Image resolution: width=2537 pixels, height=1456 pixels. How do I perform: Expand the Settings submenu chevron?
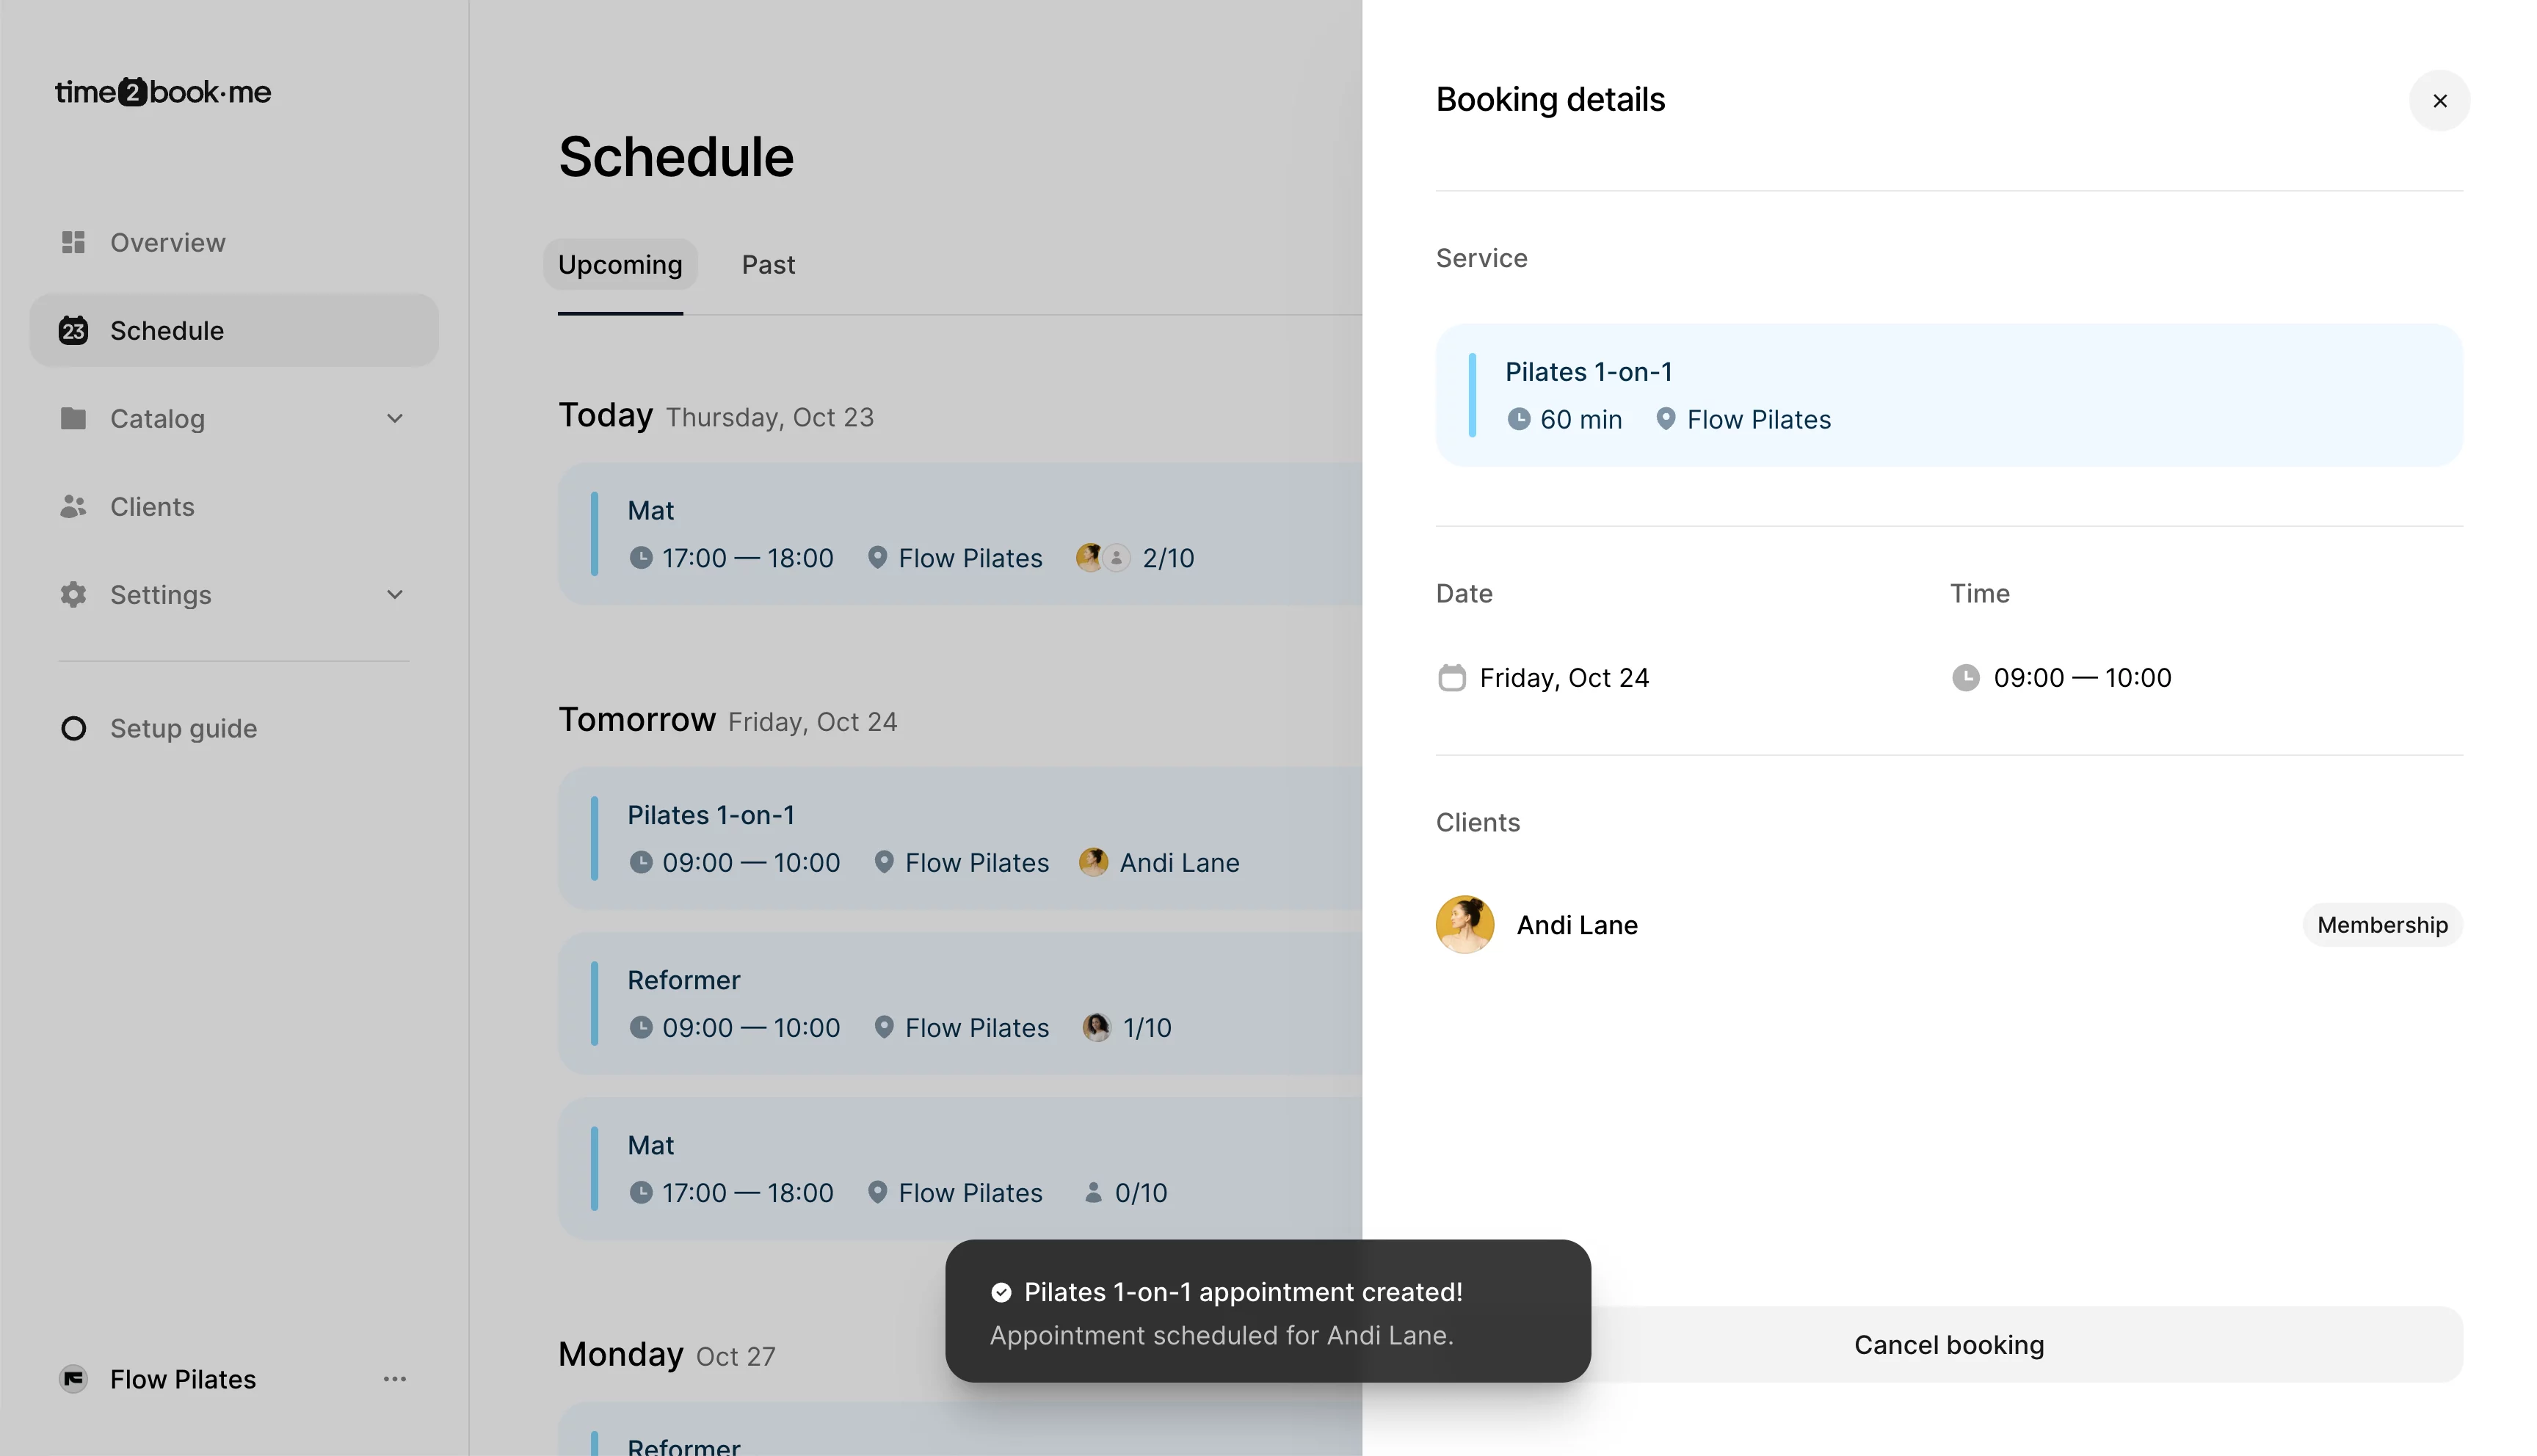coord(394,594)
